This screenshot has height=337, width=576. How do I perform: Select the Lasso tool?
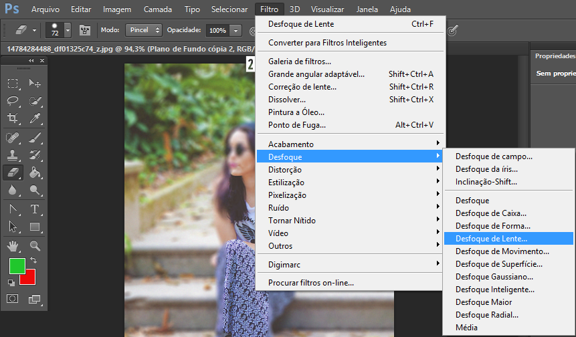click(13, 100)
